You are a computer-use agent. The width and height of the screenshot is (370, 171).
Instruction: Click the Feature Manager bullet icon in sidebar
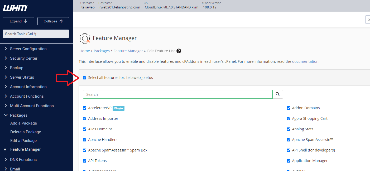point(5,149)
